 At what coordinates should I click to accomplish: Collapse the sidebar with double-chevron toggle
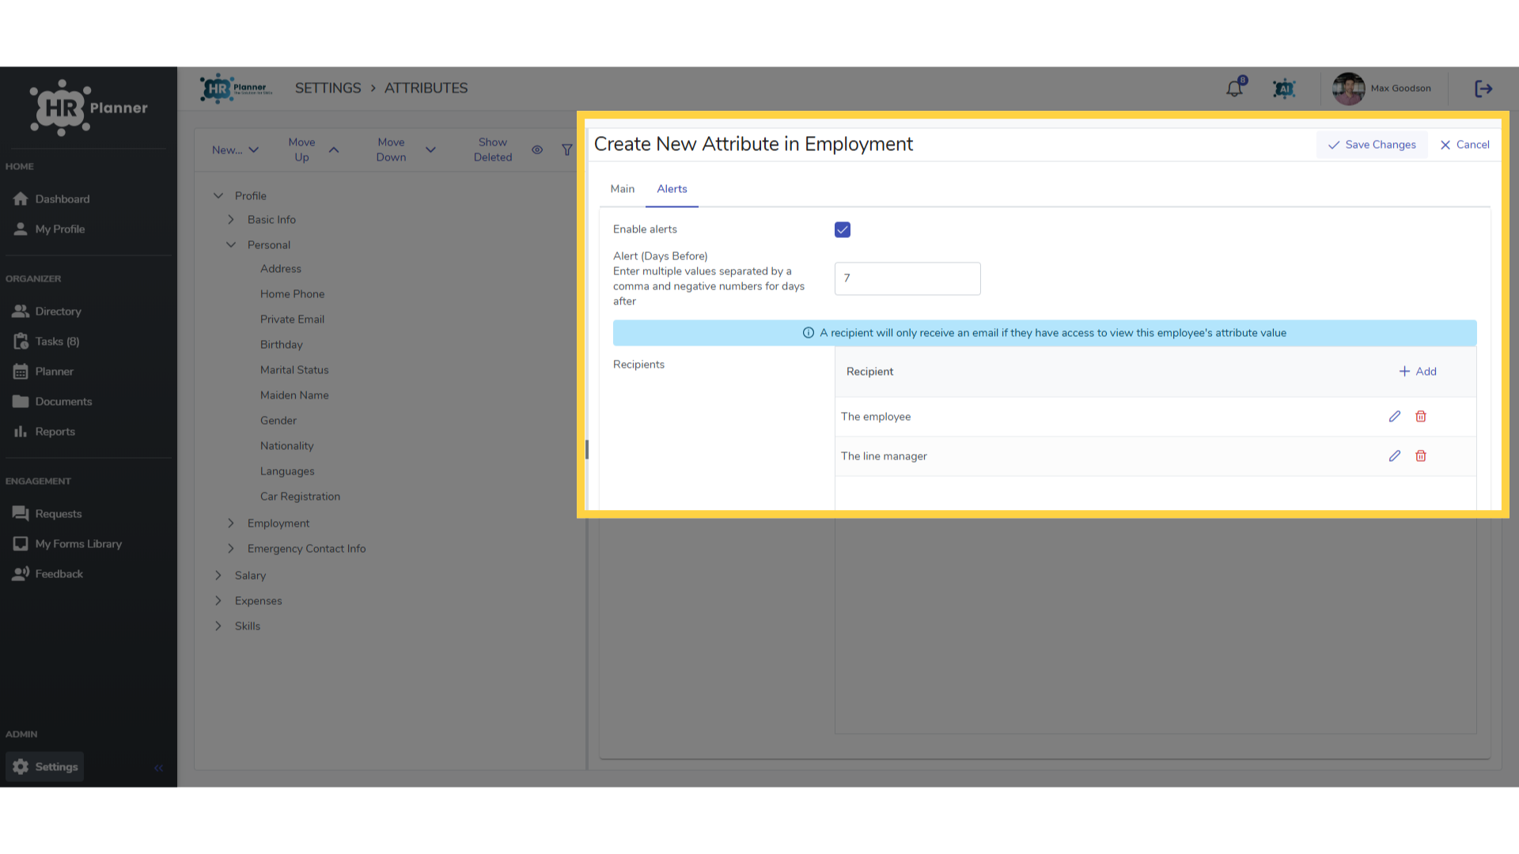click(x=158, y=768)
